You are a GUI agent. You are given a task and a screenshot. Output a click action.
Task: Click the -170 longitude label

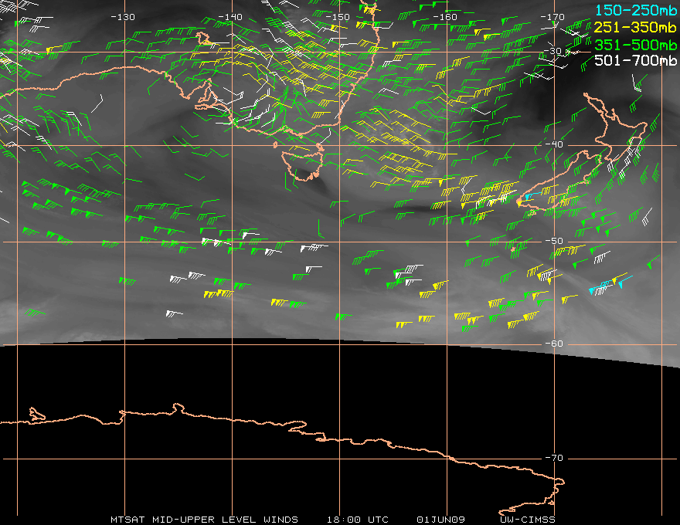tap(552, 17)
